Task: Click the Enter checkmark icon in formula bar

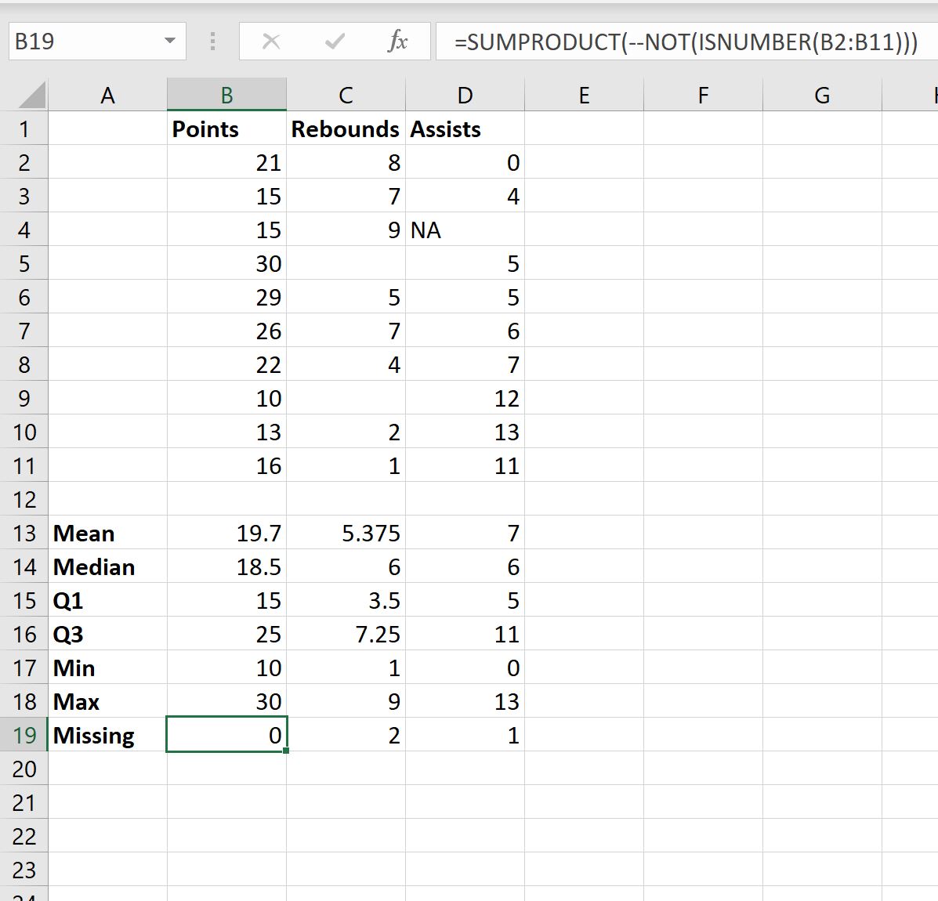Action: coord(335,42)
